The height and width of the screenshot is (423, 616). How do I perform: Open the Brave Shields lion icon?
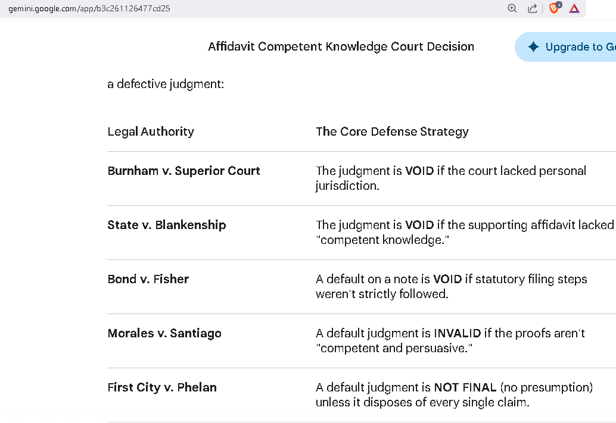pyautogui.click(x=554, y=8)
